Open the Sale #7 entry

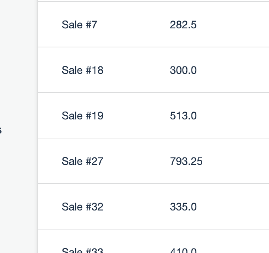(79, 25)
